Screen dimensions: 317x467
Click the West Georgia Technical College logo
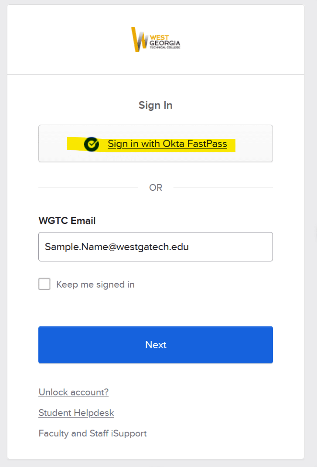tap(156, 39)
